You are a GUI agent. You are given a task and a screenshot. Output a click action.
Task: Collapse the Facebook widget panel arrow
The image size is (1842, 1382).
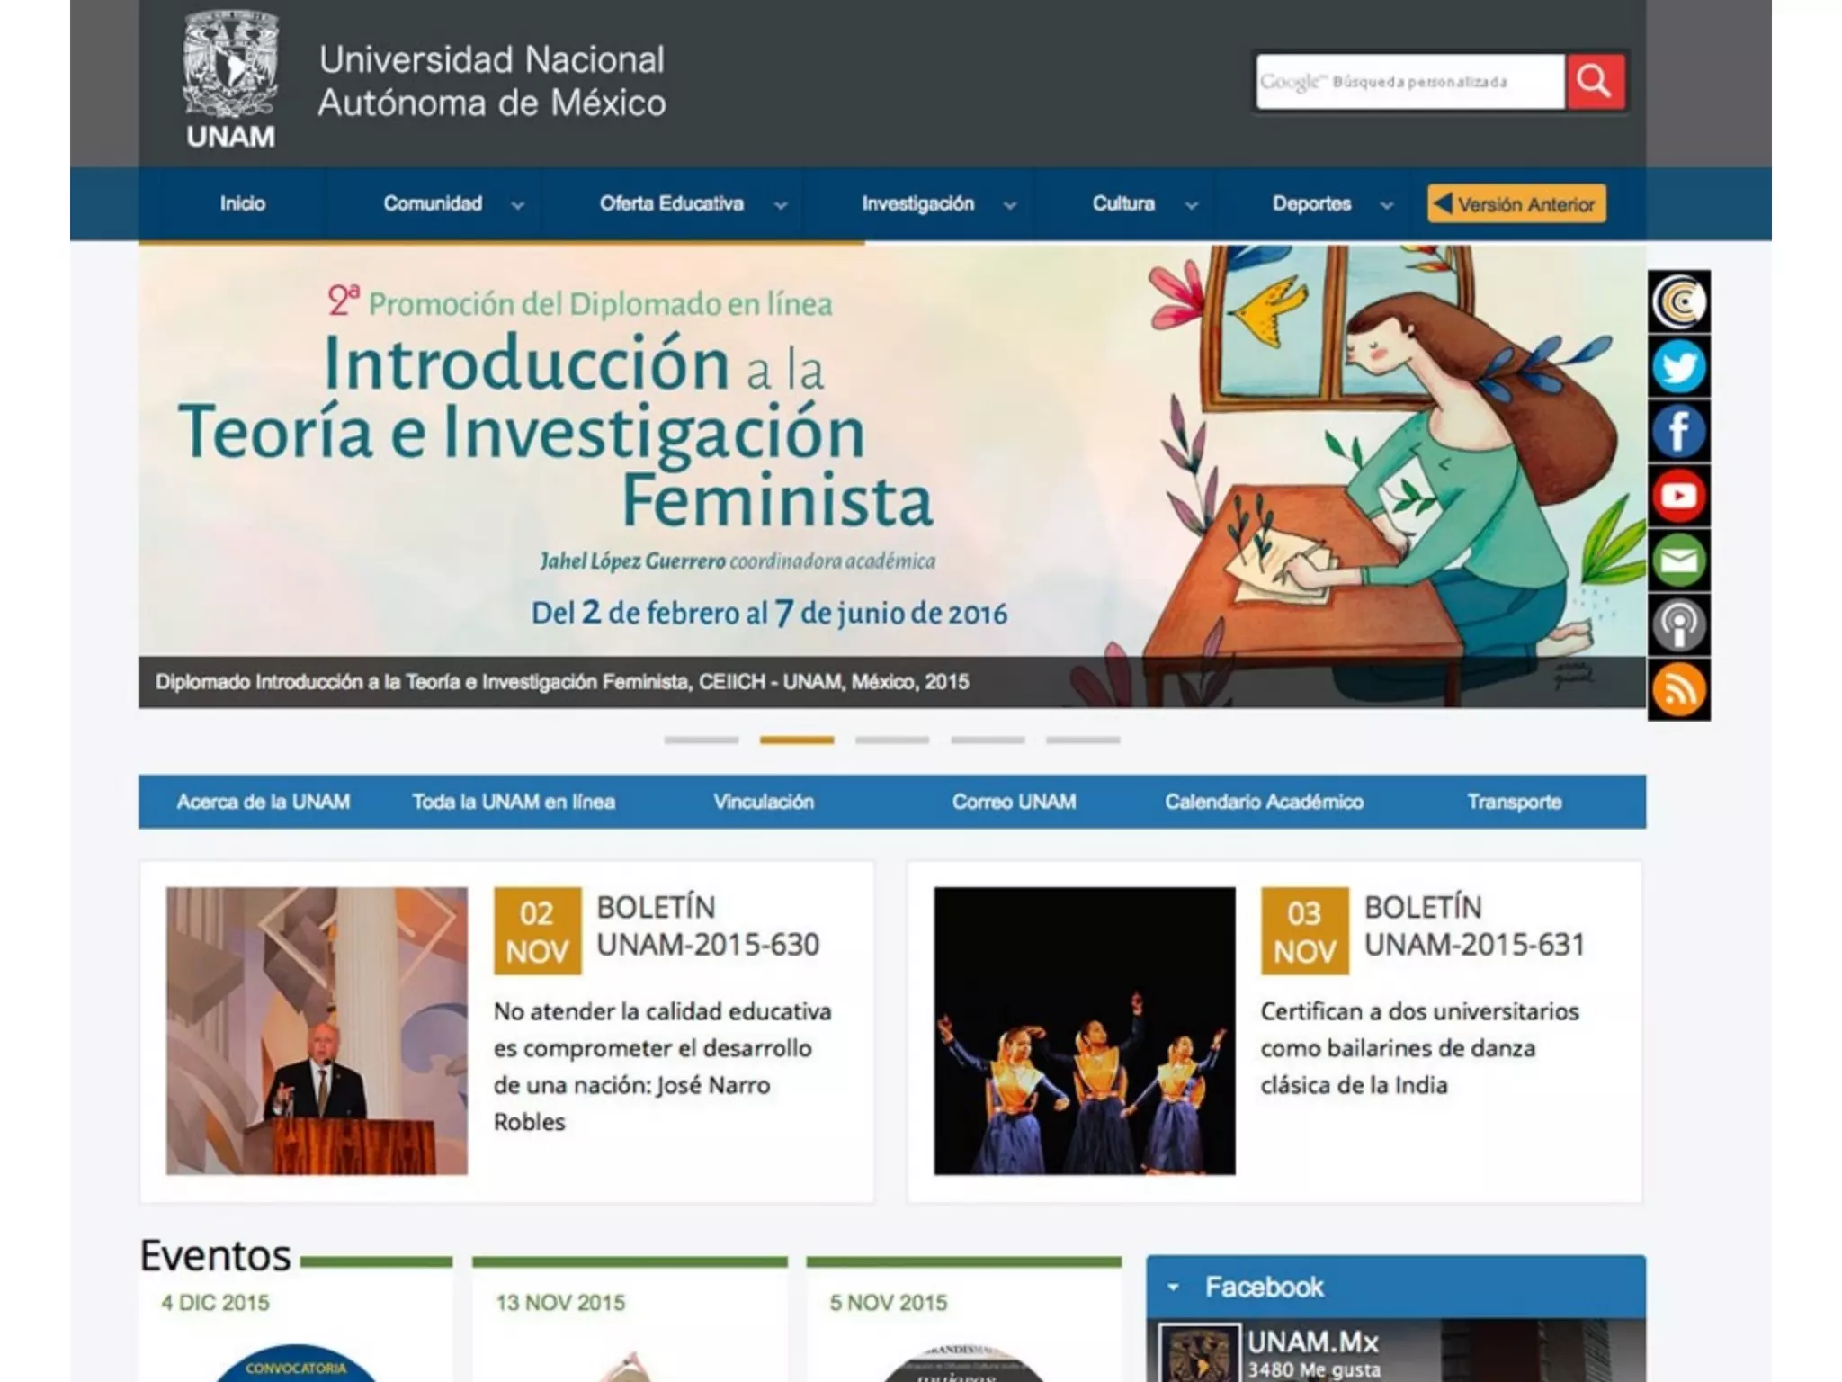pos(1172,1288)
